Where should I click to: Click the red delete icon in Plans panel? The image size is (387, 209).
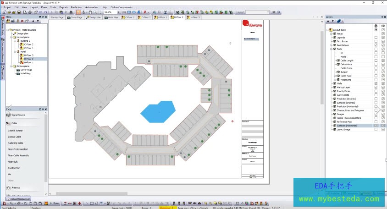pyautogui.click(x=23, y=21)
